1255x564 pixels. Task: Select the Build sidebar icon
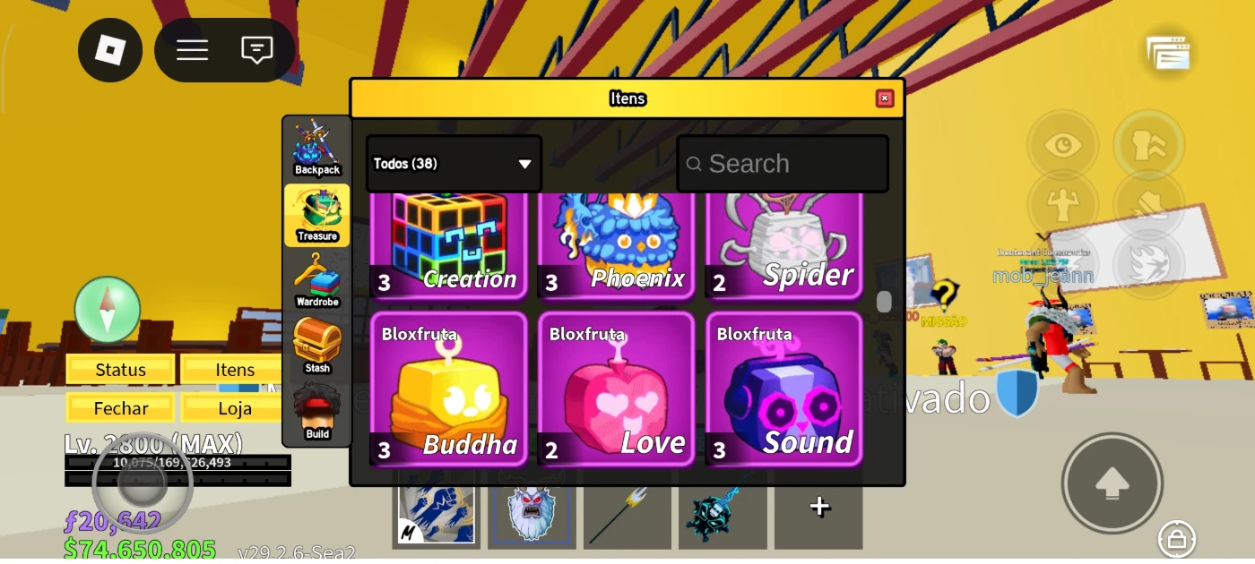[x=317, y=412]
